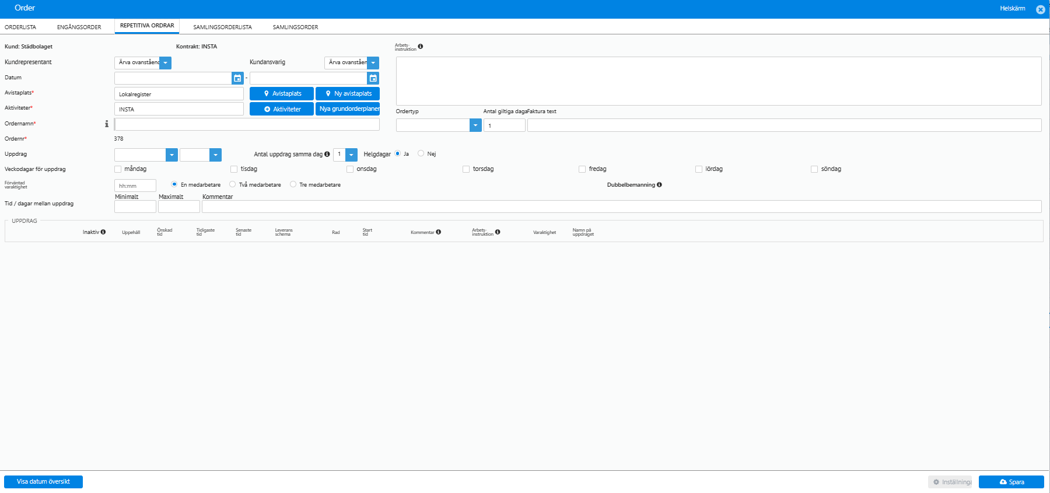This screenshot has width=1050, height=493.
Task: Click the Tidigaste tid column header
Action: [205, 232]
